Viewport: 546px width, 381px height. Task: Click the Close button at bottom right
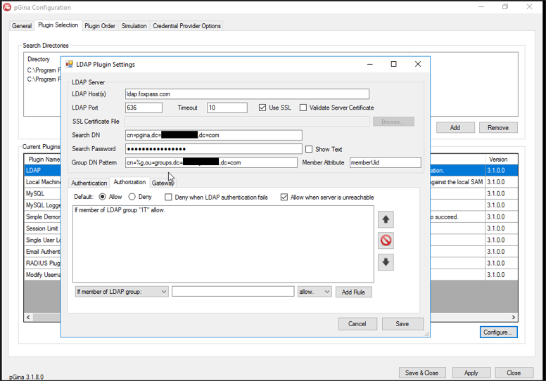[514, 373]
